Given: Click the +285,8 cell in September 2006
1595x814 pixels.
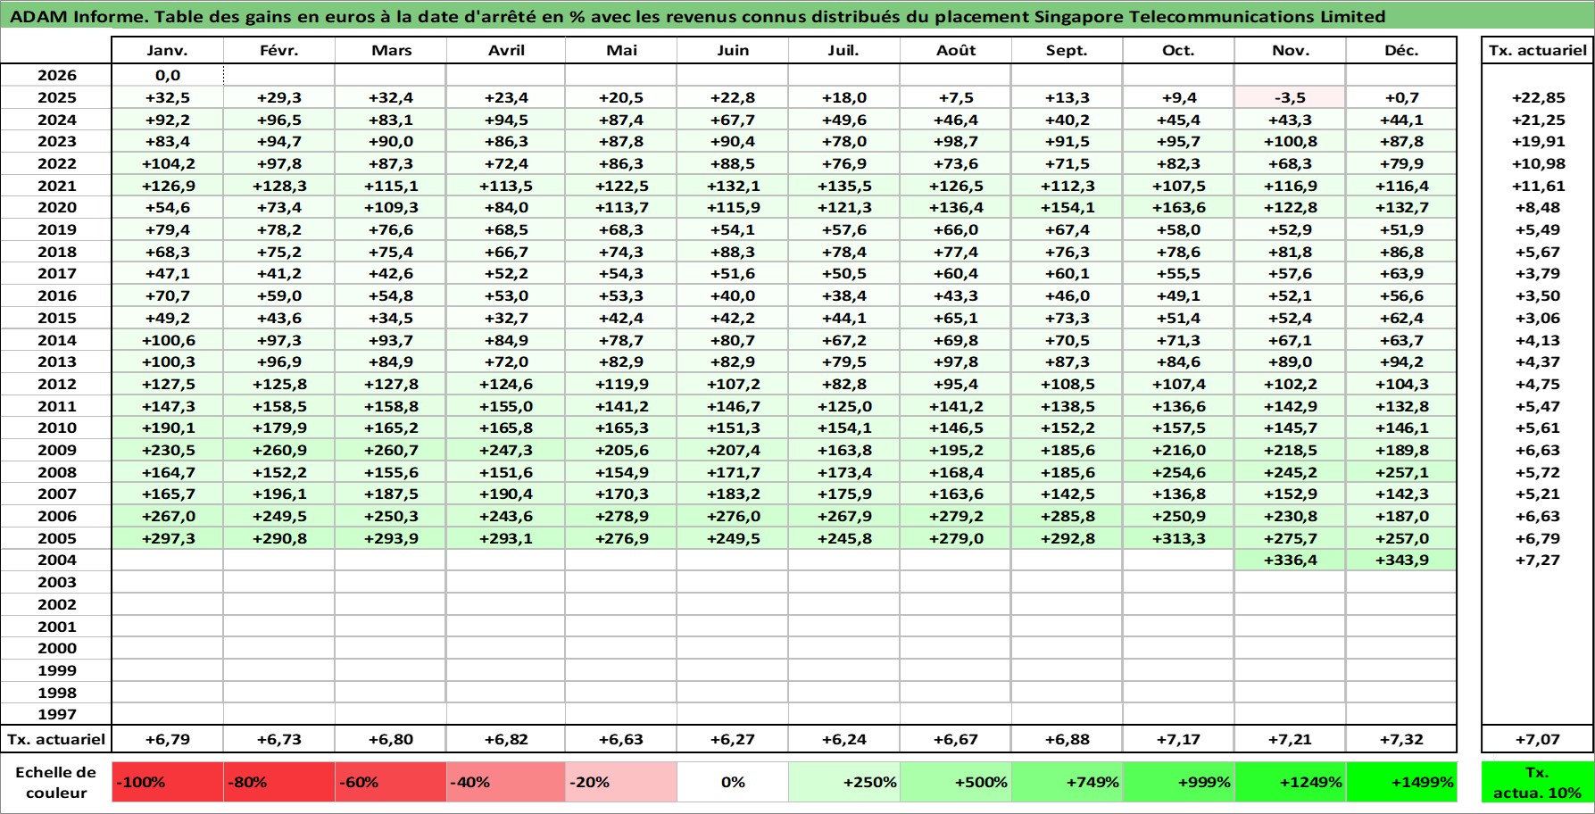Looking at the screenshot, I should [1067, 517].
